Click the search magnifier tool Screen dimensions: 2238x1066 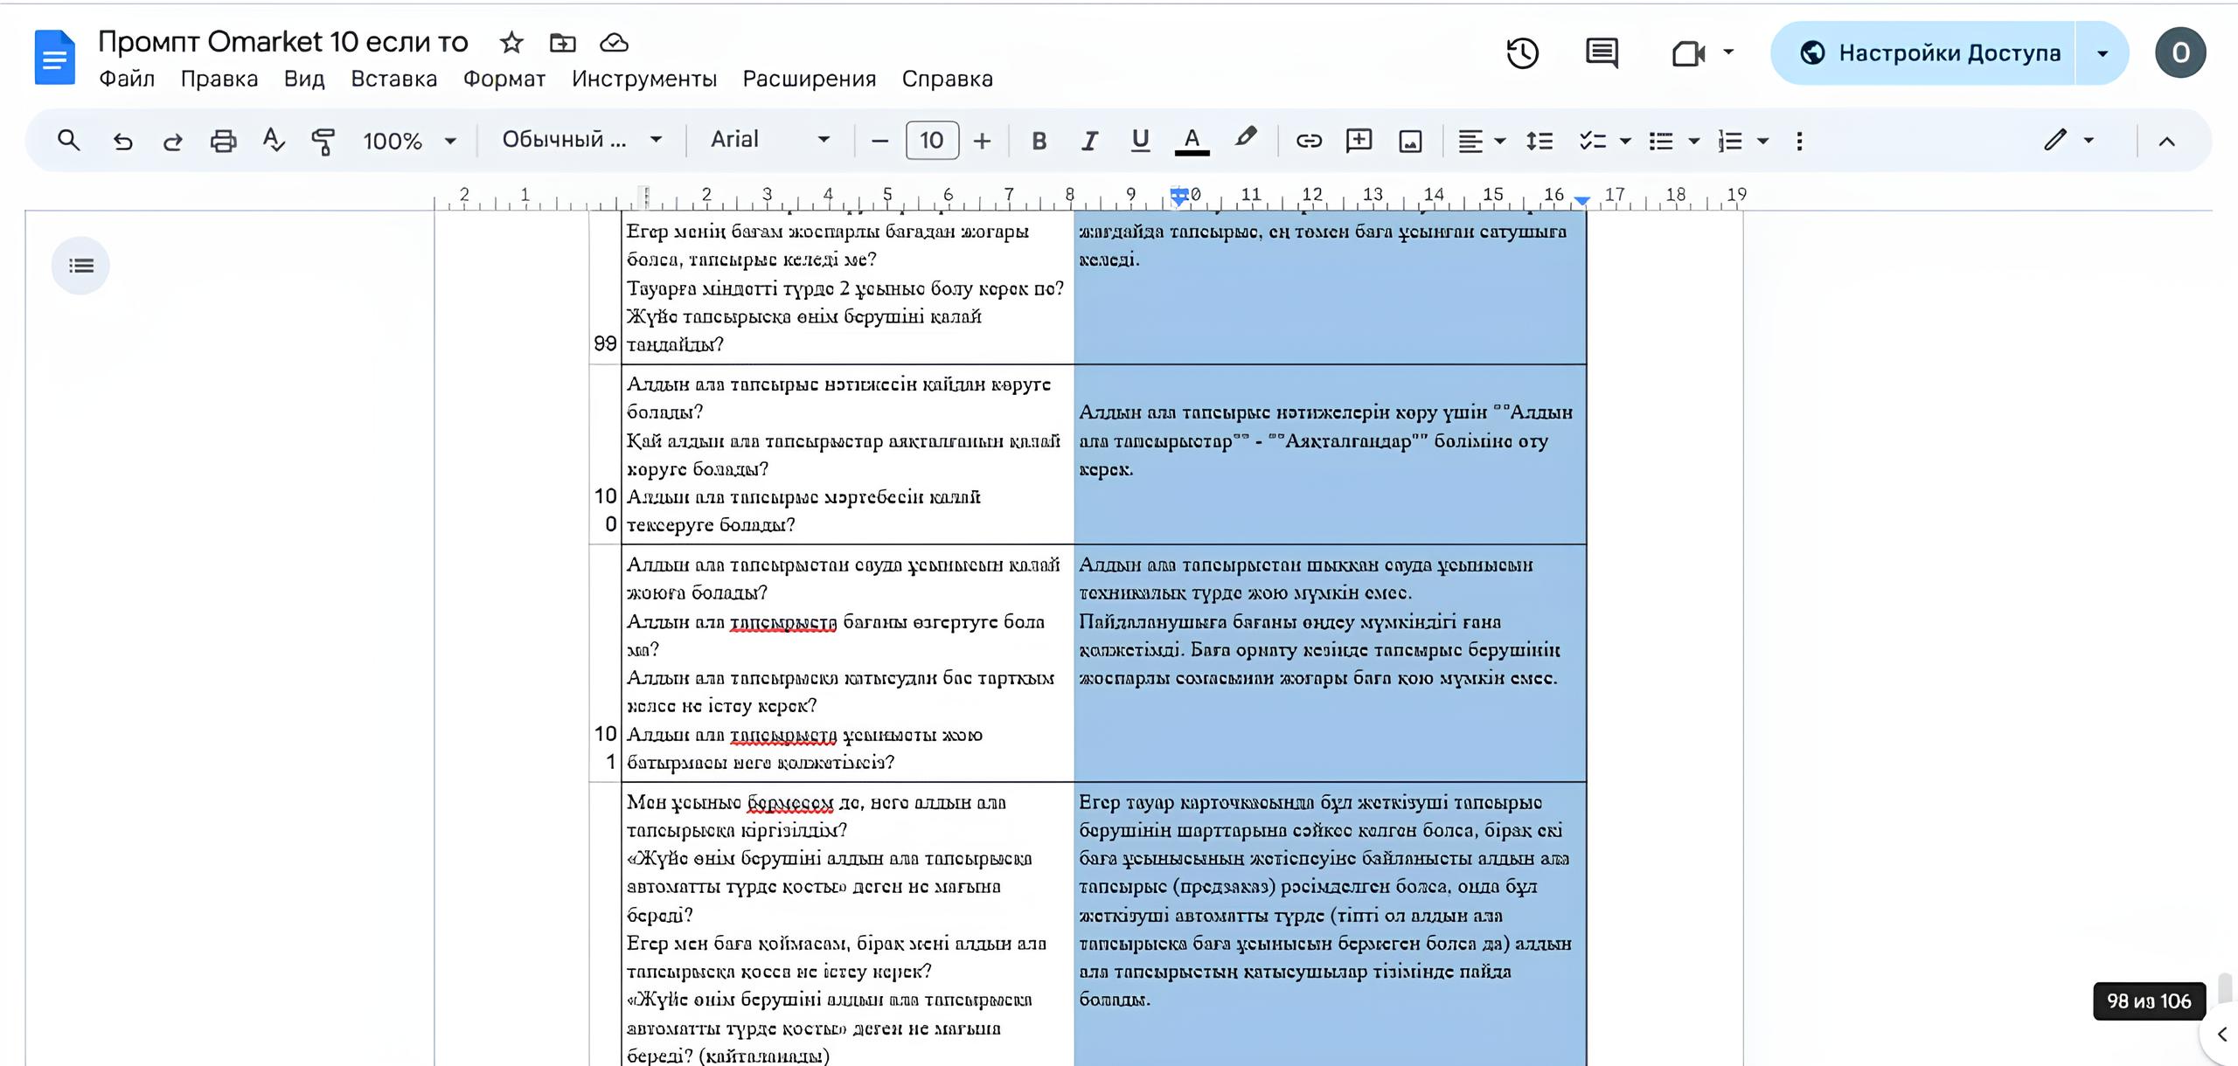coord(68,141)
